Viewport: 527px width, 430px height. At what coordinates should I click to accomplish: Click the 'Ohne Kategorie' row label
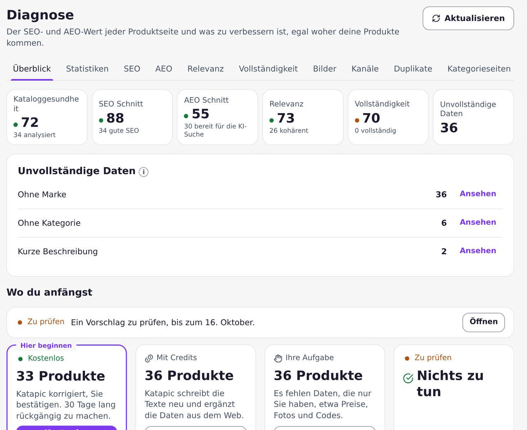pyautogui.click(x=49, y=223)
